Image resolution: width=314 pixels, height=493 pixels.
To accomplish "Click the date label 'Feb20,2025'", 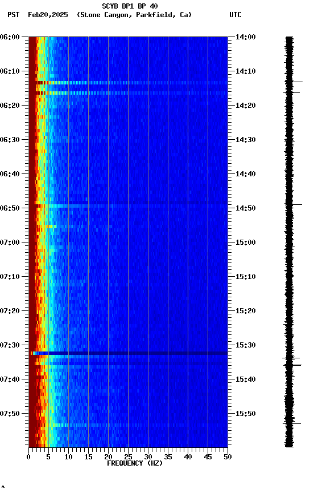I will (48, 15).
